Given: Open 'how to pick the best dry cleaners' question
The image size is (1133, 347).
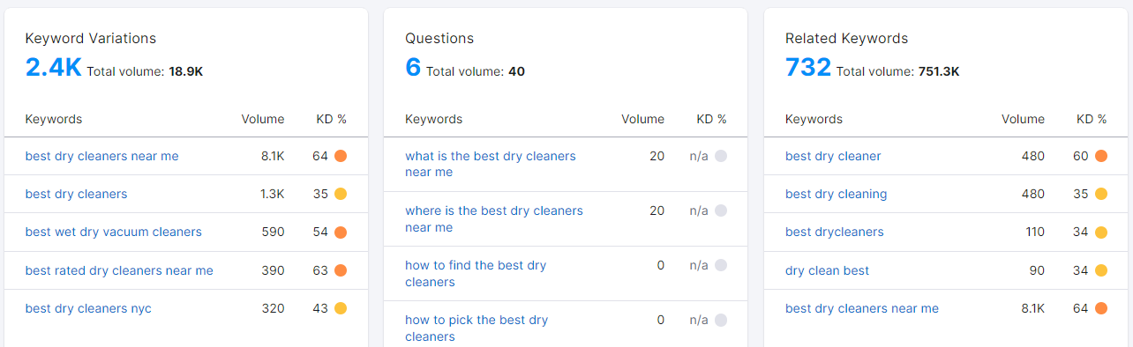Looking at the screenshot, I should (x=476, y=329).
